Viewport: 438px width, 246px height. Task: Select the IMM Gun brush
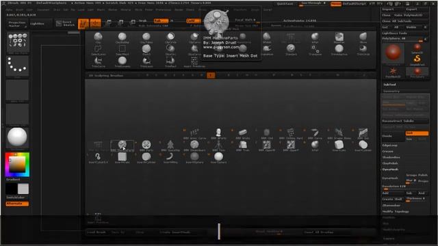coord(363,134)
